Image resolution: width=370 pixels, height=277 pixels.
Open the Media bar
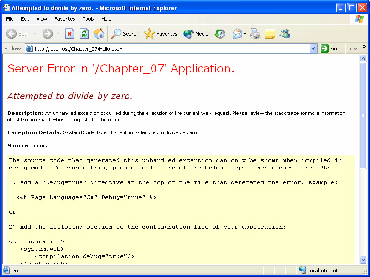196,34
